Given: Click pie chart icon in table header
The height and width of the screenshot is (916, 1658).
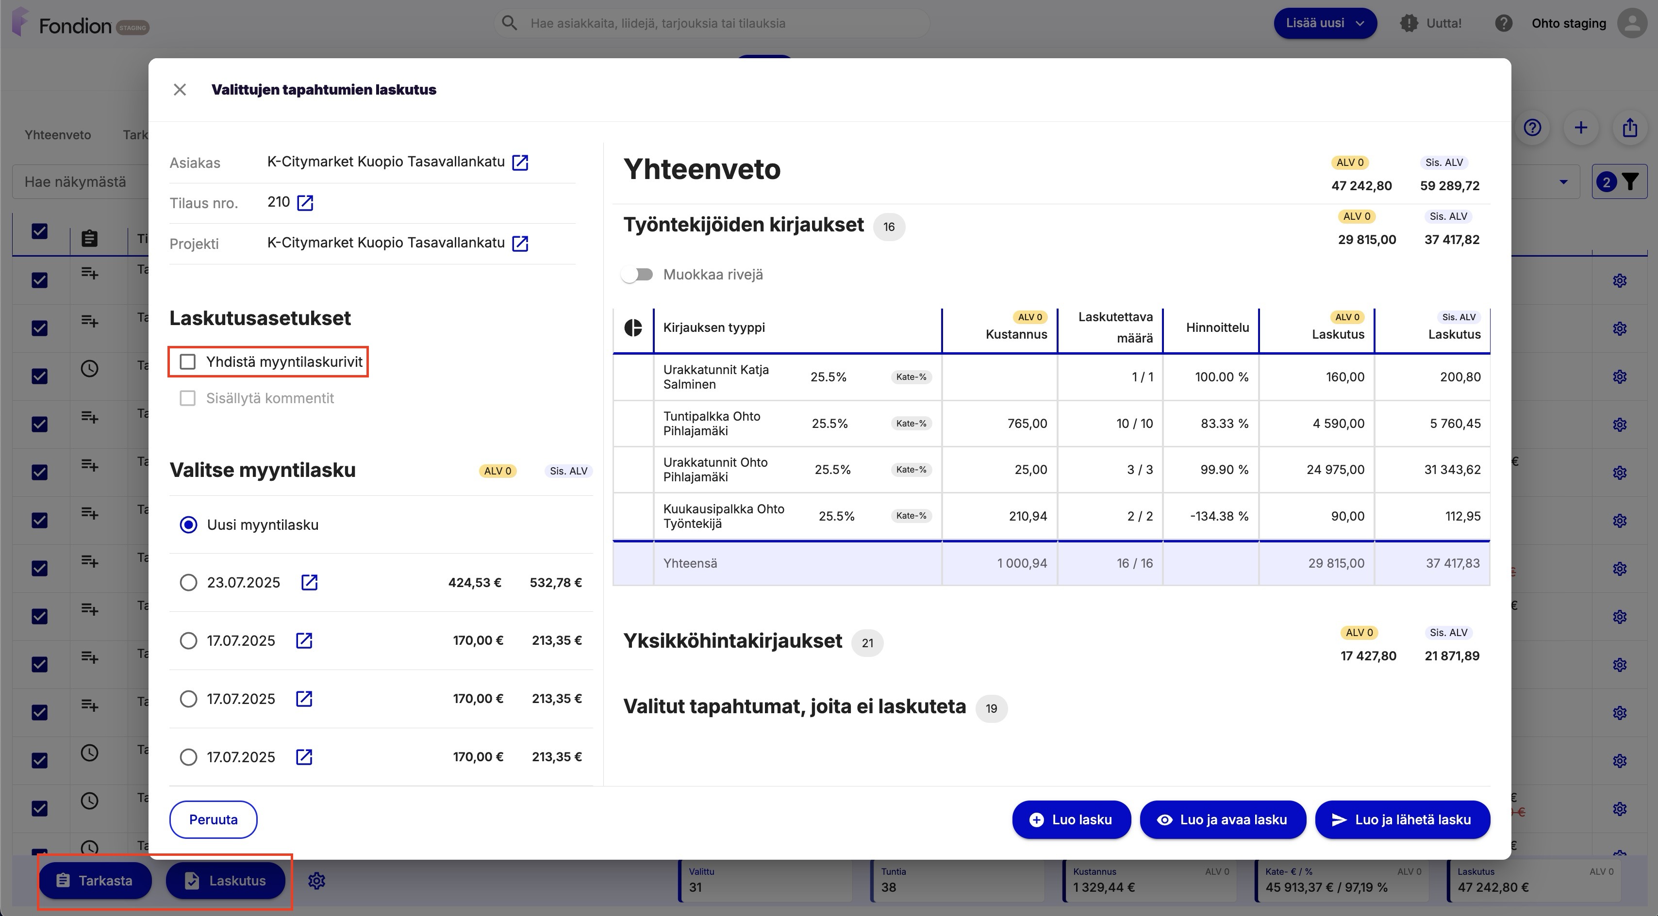Looking at the screenshot, I should (x=633, y=327).
